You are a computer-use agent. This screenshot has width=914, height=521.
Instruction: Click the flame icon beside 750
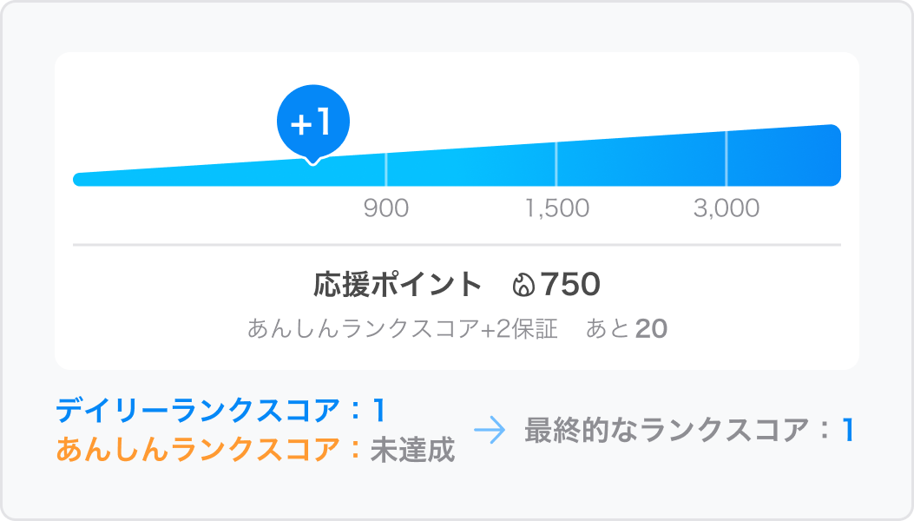523,286
